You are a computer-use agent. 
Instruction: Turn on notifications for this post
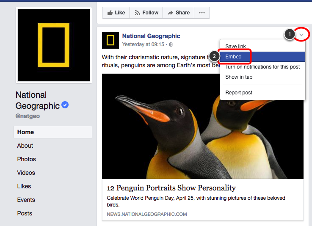(x=262, y=67)
